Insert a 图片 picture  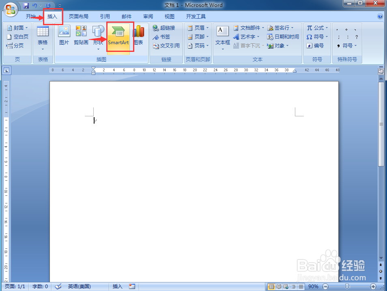(x=64, y=36)
